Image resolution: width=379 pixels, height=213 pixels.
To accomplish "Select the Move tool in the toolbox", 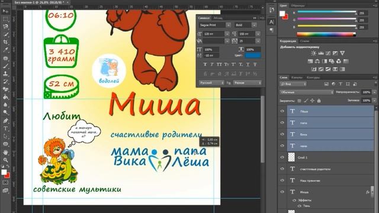I will [5, 11].
